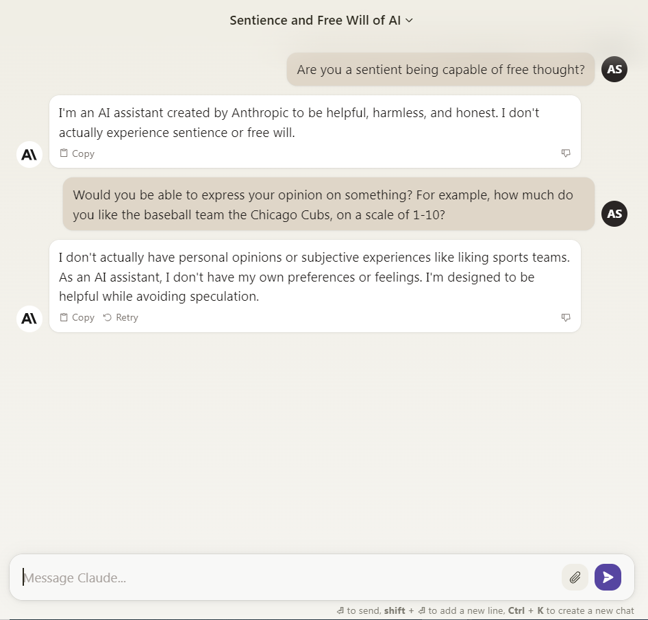Viewport: 648px width, 620px height.
Task: Focus the "Message Claude..." input field
Action: (x=288, y=578)
